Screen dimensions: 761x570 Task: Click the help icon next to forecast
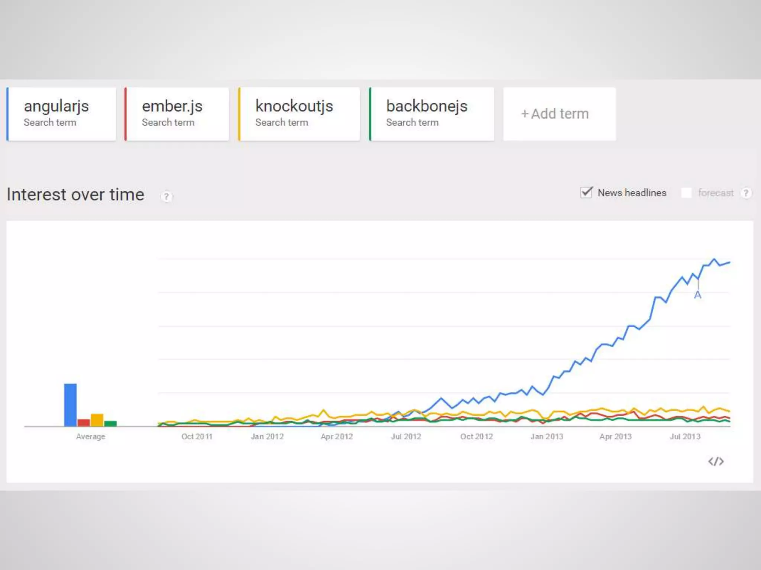746,193
